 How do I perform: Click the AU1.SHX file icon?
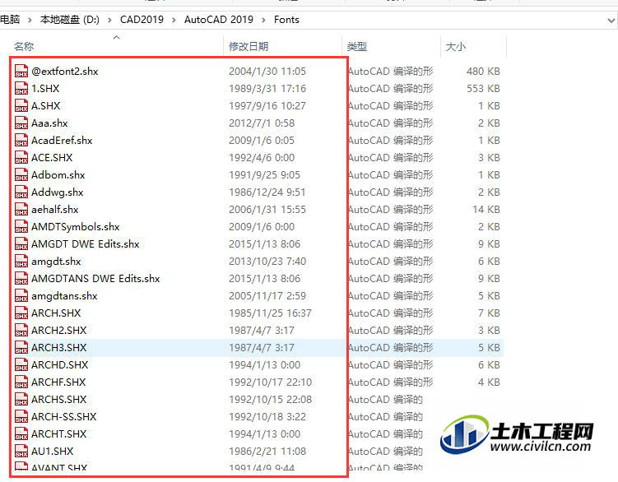point(21,451)
